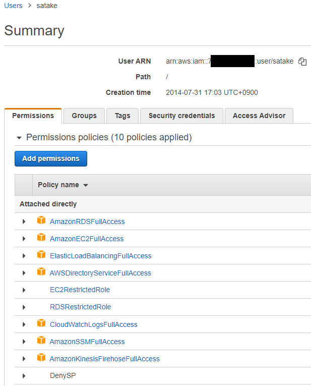Select the Permissions tab
The image size is (311, 386).
click(33, 116)
